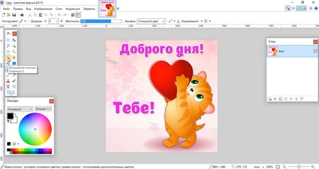319x169 pixels.
Task: Open the пикс units dropdown
Action: click(263, 167)
